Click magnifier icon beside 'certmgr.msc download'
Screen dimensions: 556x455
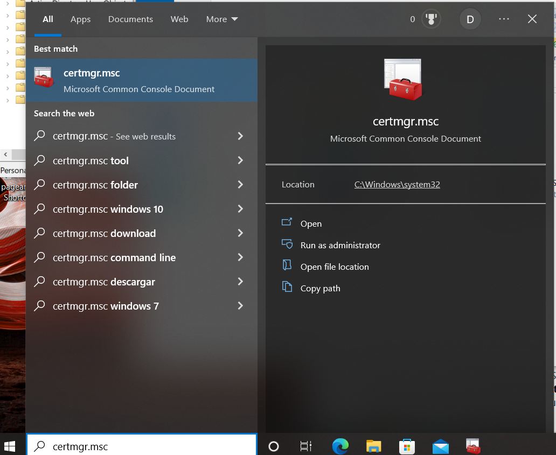pos(39,233)
